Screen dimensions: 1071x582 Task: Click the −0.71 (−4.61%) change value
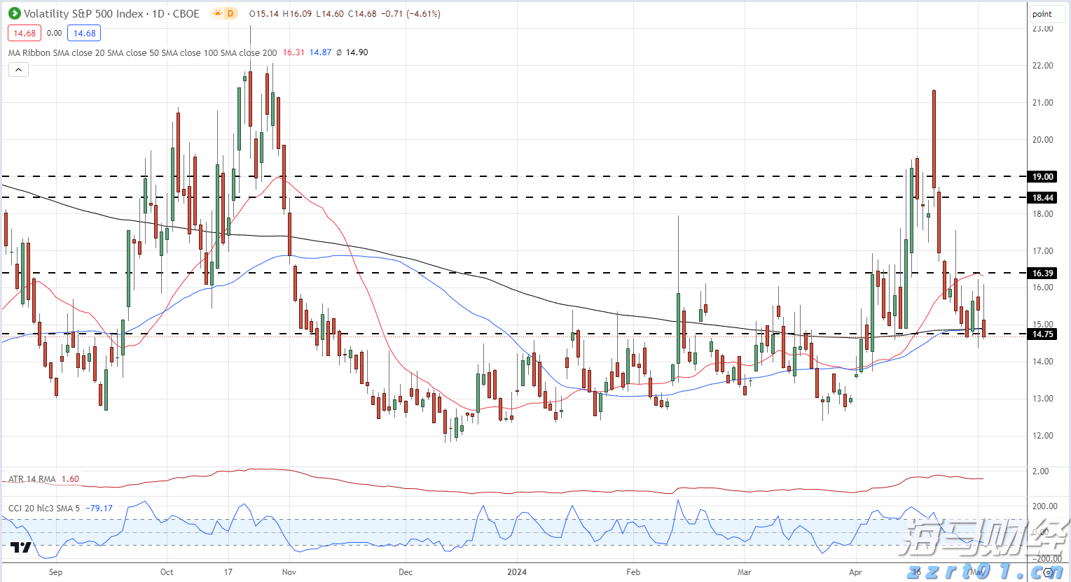point(410,13)
